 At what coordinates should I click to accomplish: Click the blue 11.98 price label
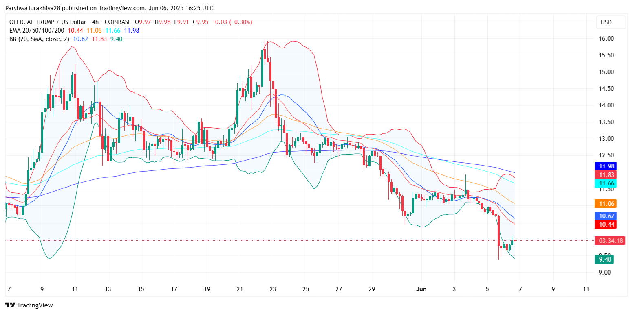coord(605,166)
